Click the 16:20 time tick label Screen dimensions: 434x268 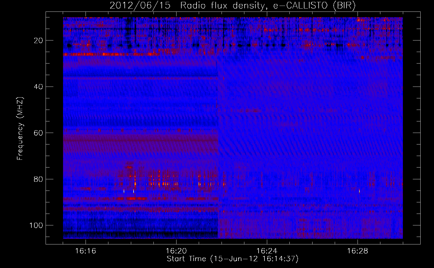pyautogui.click(x=176, y=251)
